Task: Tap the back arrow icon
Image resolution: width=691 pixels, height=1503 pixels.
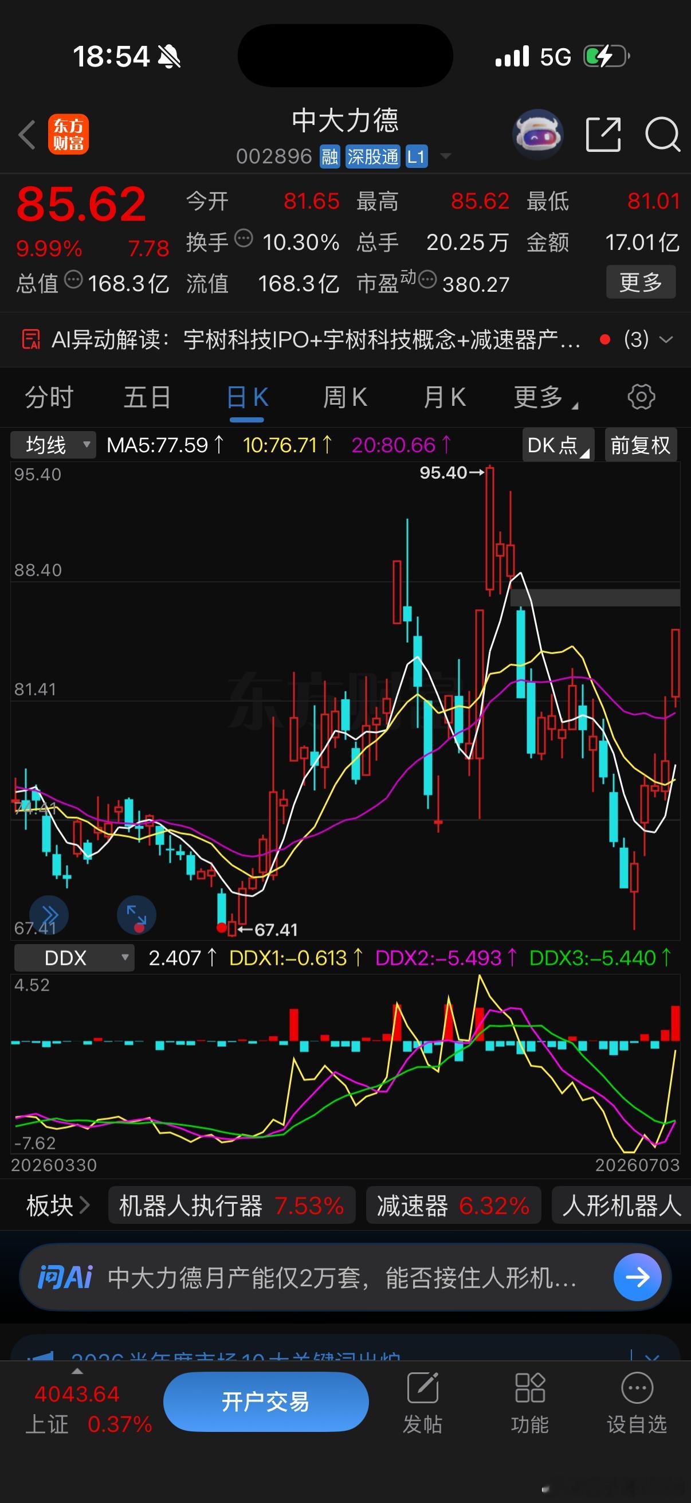Action: pyautogui.click(x=27, y=135)
